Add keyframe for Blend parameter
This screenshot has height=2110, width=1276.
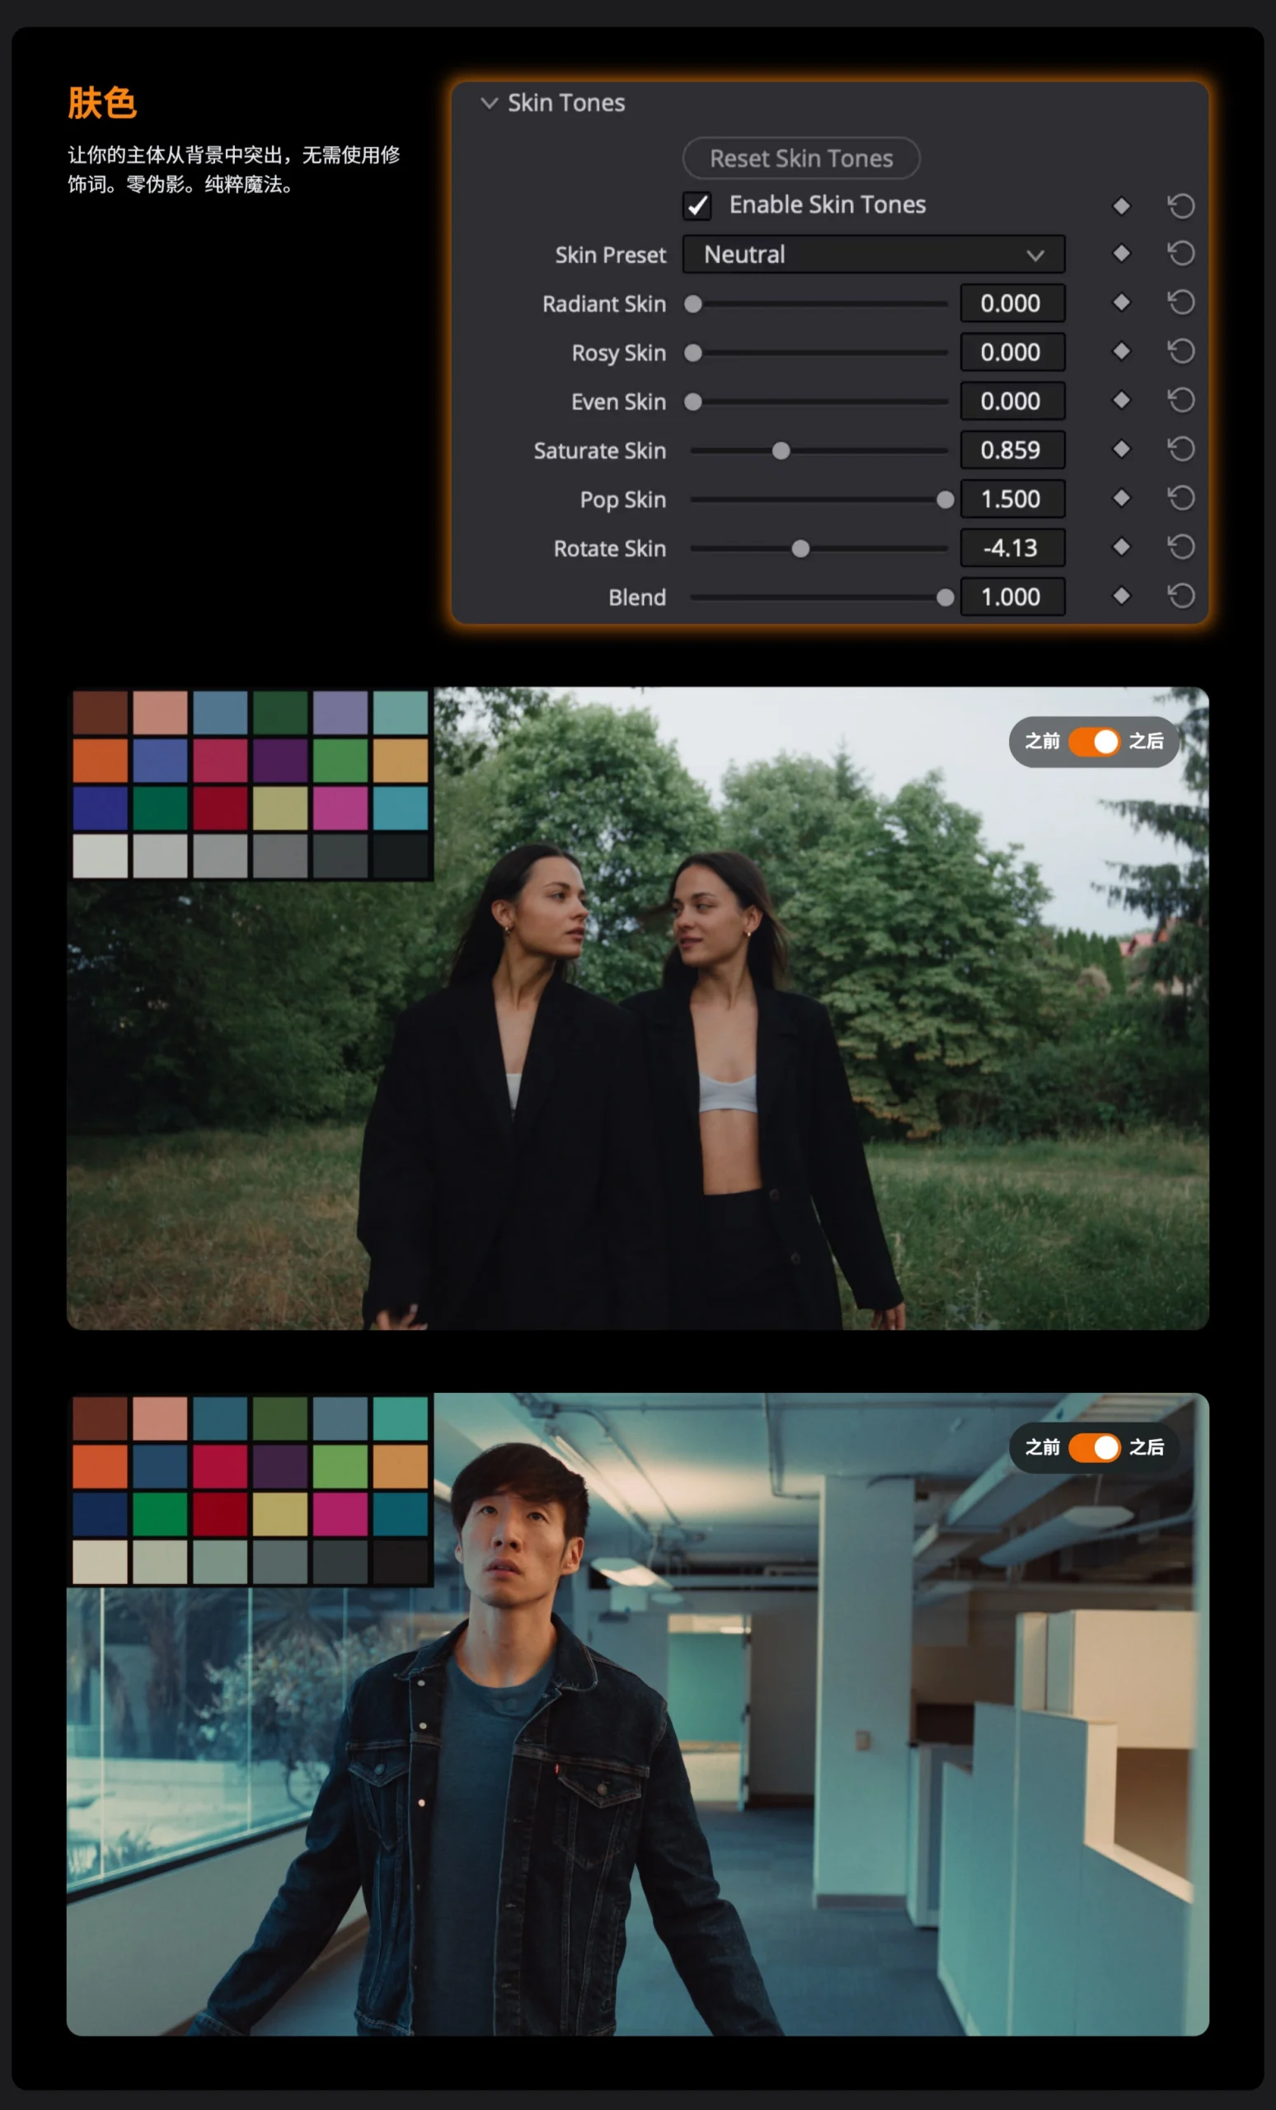tap(1121, 596)
